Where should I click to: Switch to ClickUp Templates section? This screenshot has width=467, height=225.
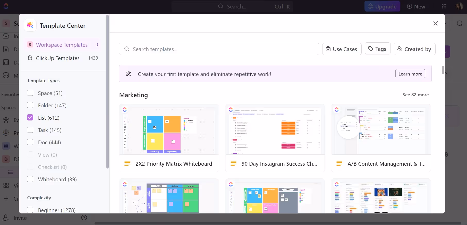click(58, 58)
